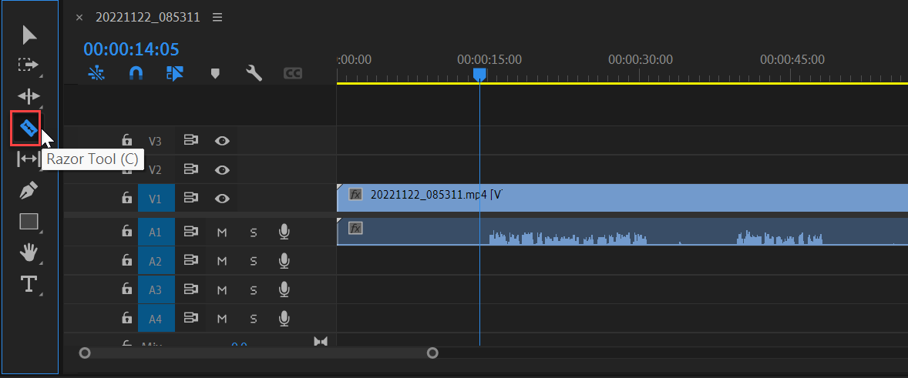Select the 20221122_085311.mp4 video clip
Image resolution: width=908 pixels, height=378 pixels.
623,199
